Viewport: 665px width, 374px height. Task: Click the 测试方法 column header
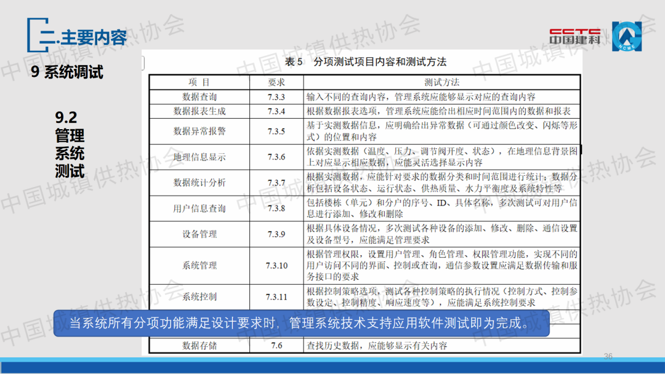441,82
